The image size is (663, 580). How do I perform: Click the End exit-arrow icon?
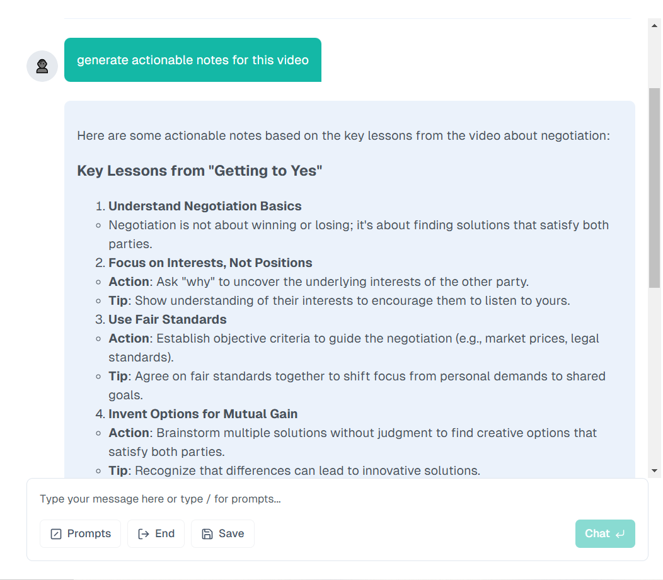[x=144, y=534]
